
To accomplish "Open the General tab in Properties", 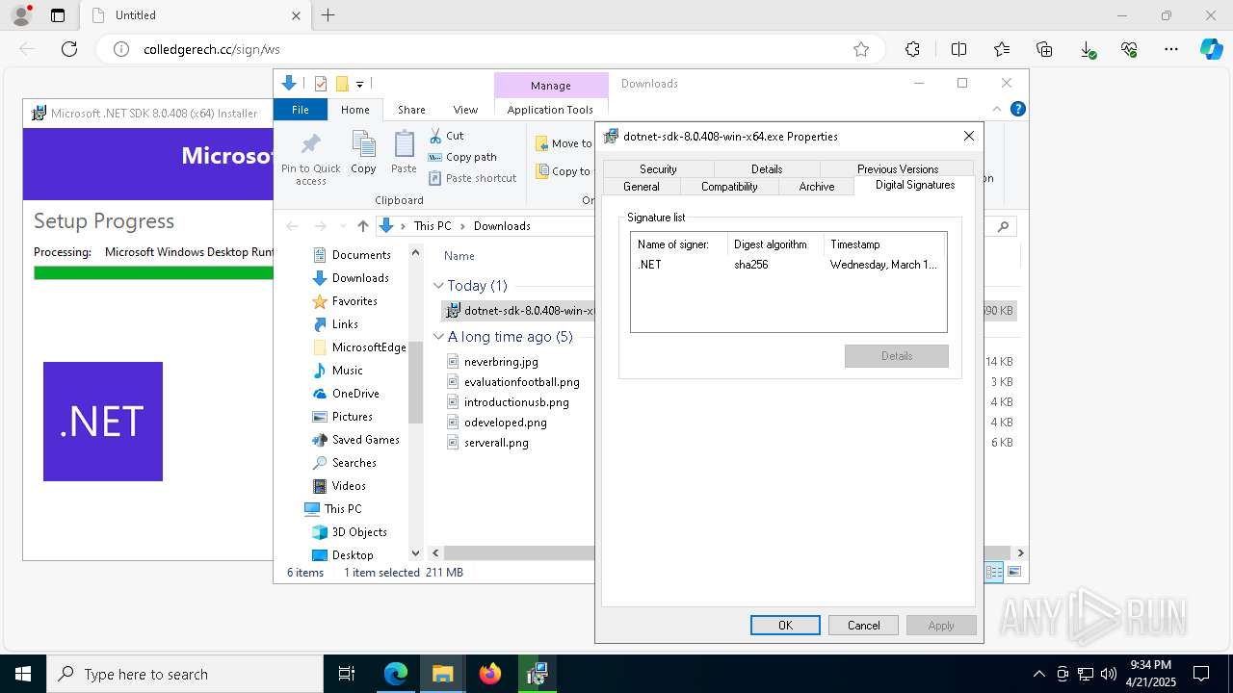I will (x=642, y=187).
